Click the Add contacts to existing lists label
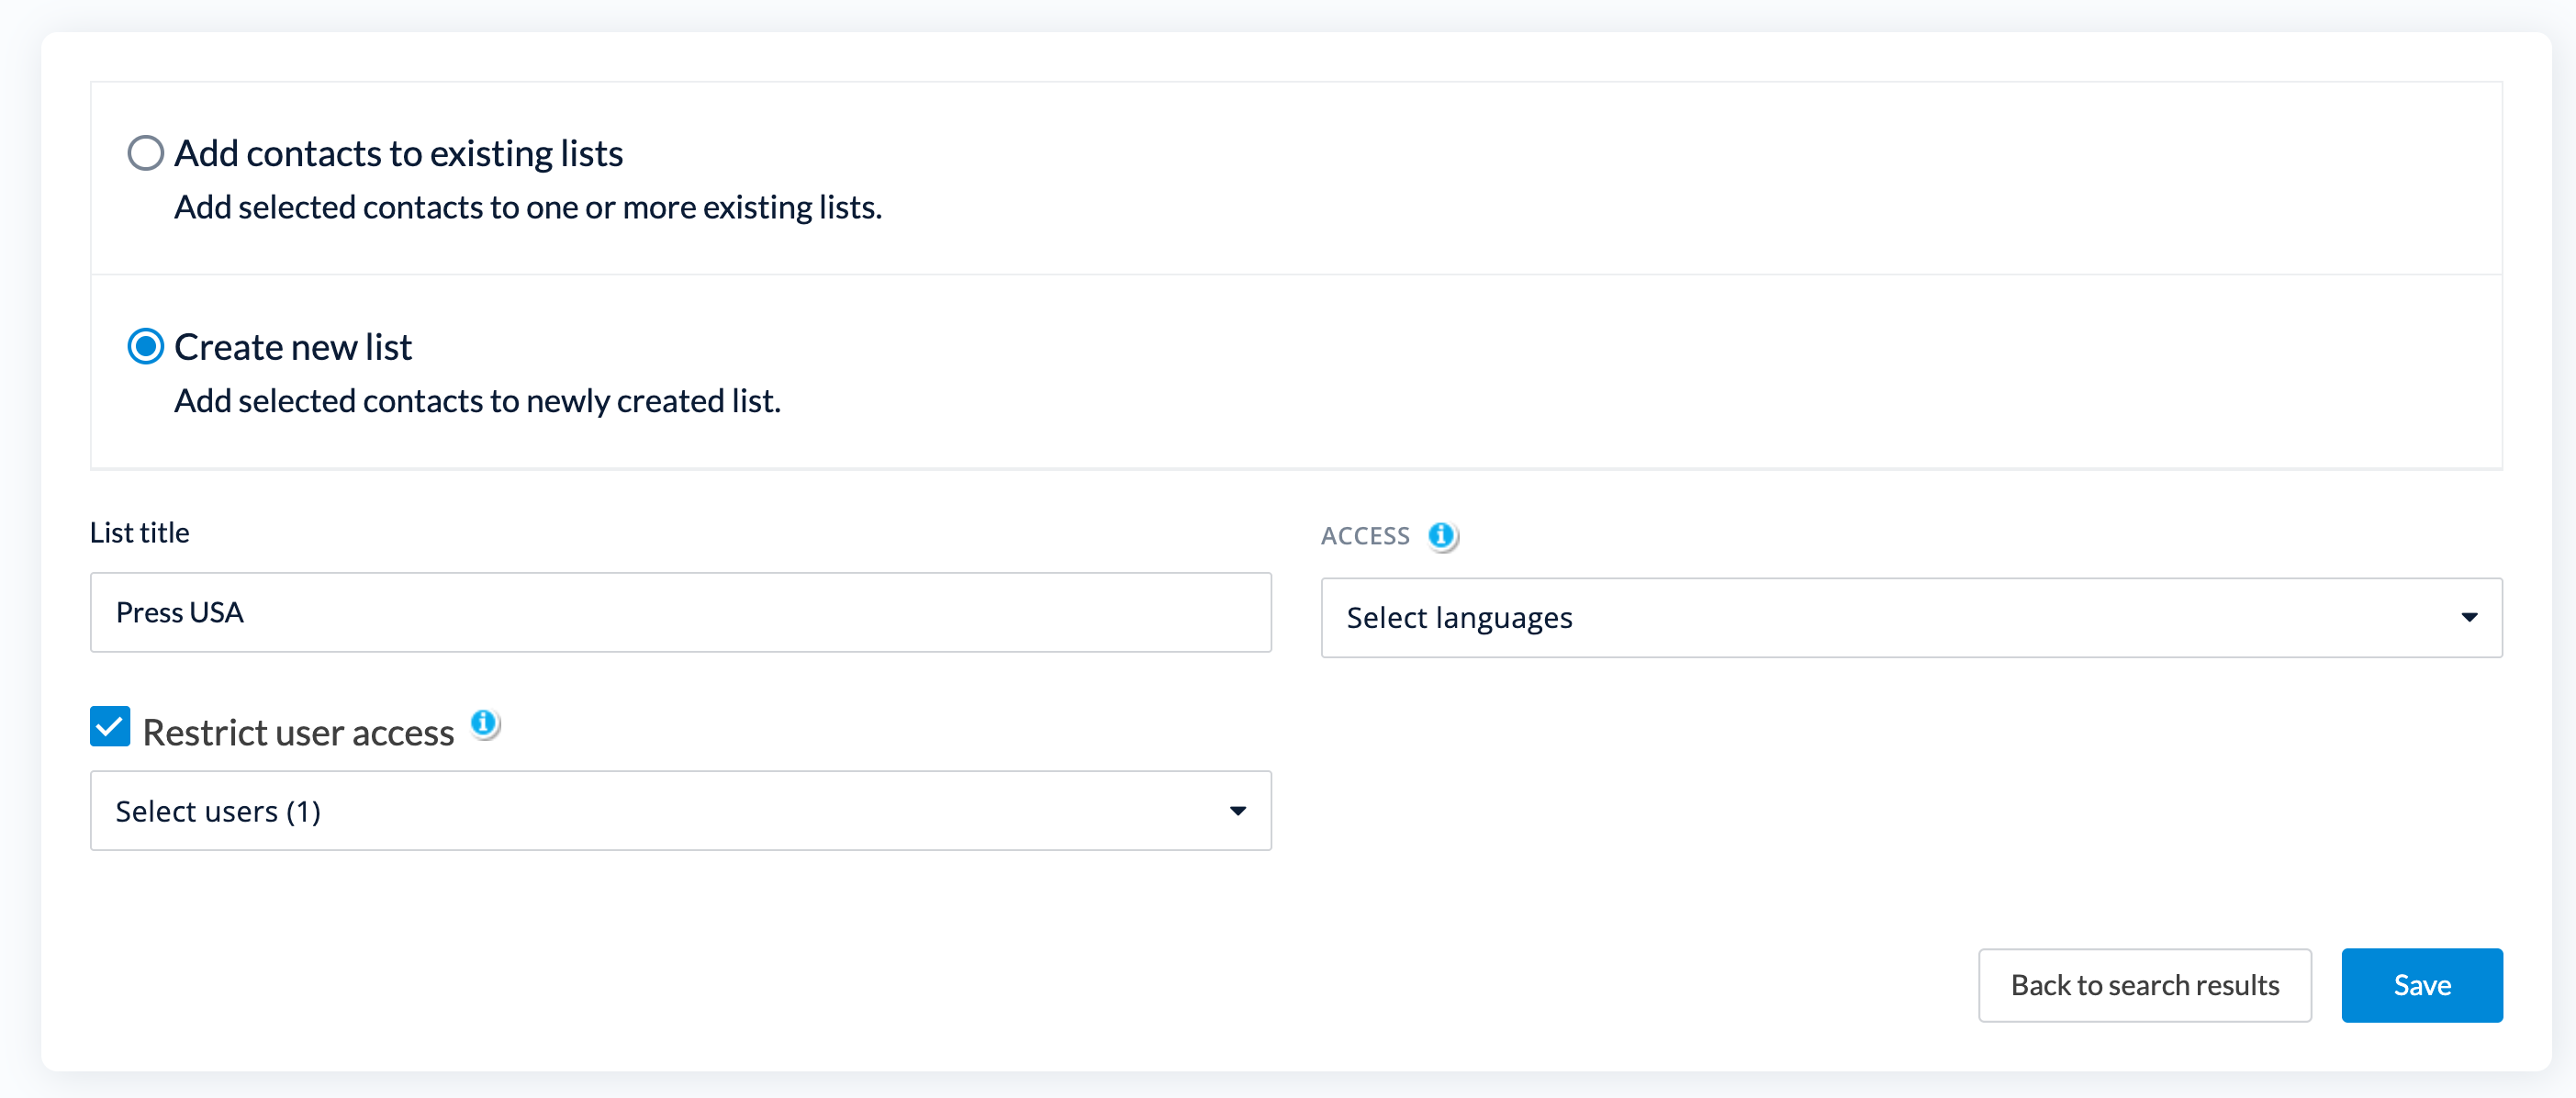This screenshot has height=1098, width=2576. click(398, 153)
